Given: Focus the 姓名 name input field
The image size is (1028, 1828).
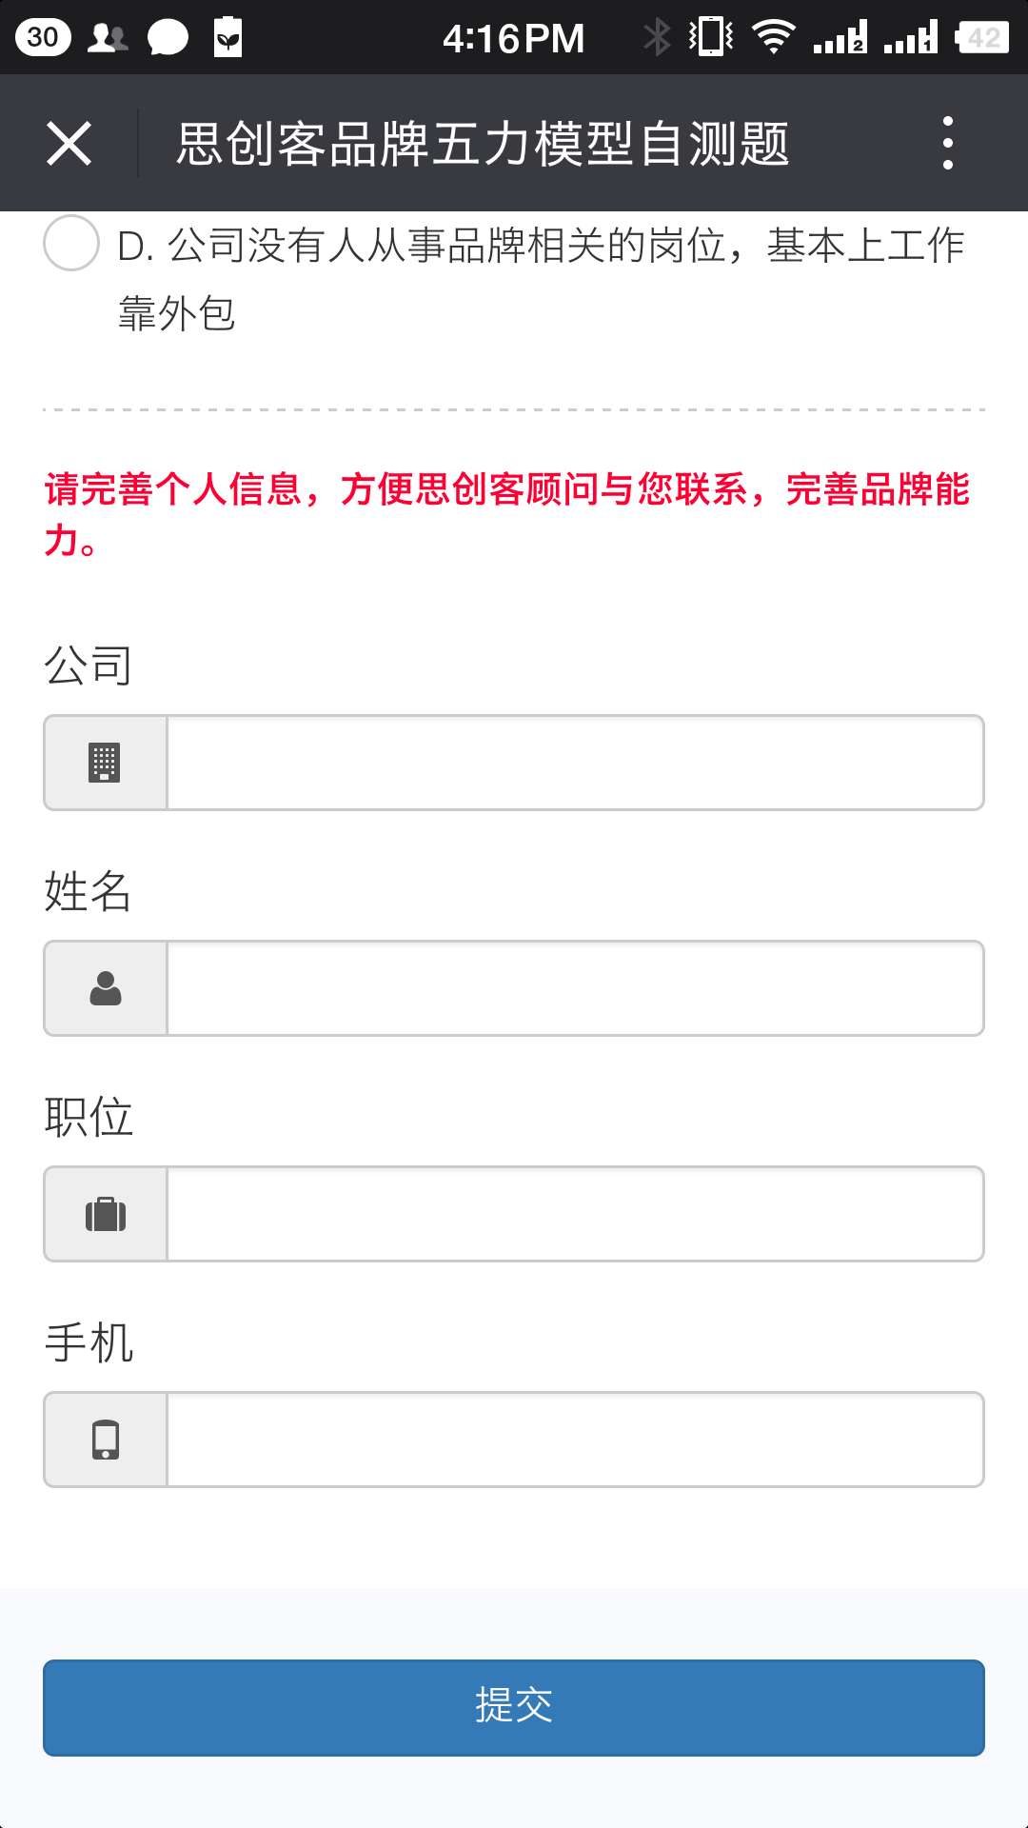Looking at the screenshot, I should tap(575, 988).
